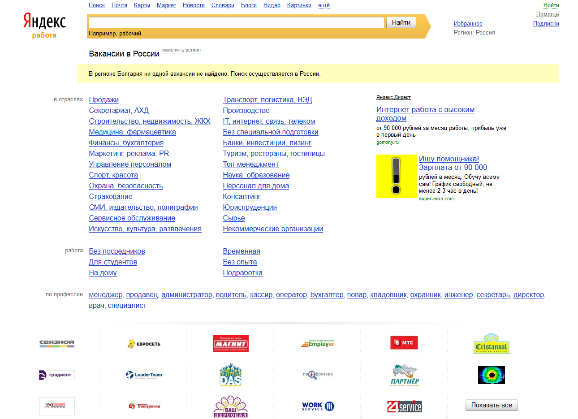Screen dimensions: 578x419
Task: Click the Войти login link
Action: [551, 5]
